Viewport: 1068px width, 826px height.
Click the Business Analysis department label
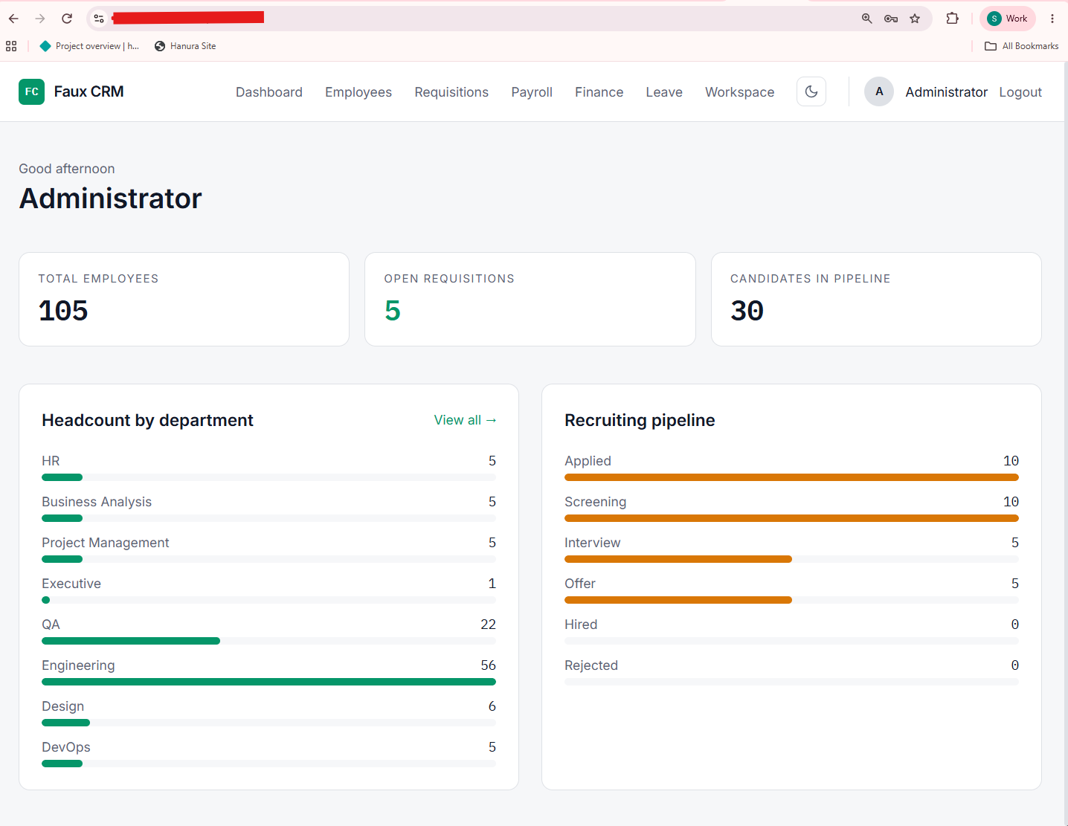(97, 502)
